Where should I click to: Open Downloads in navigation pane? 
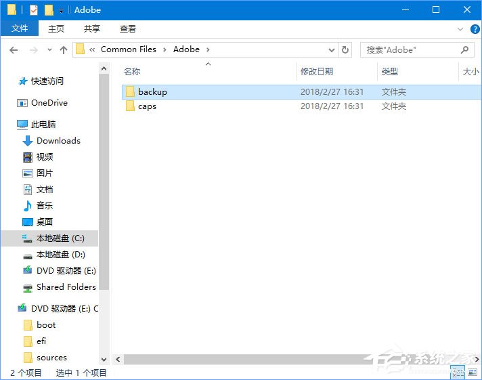[x=58, y=141]
